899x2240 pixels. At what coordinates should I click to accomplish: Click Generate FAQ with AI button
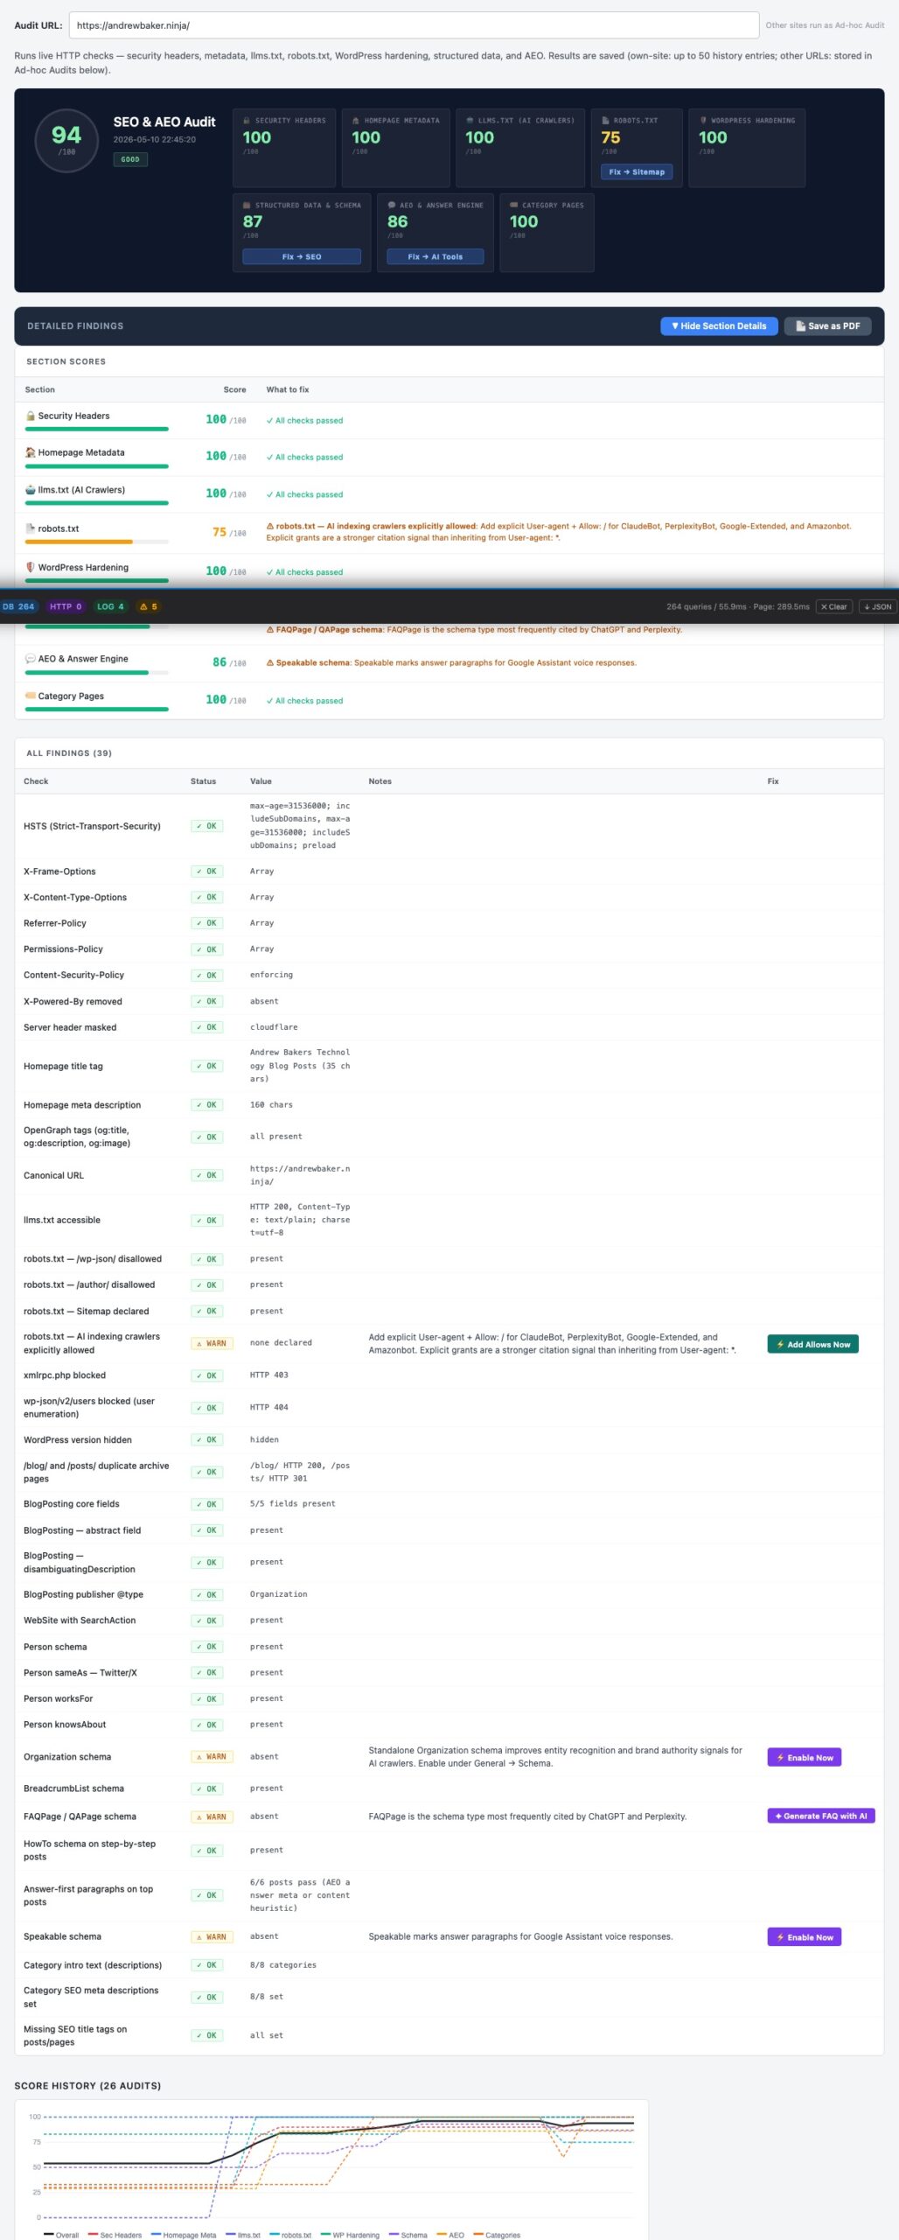tap(820, 1816)
